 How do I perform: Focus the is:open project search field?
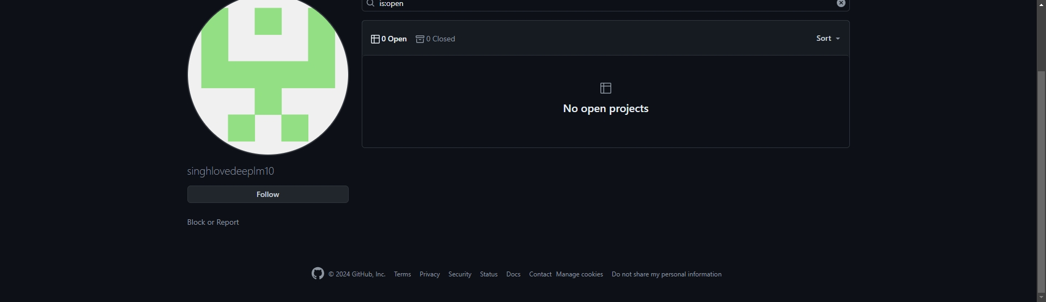605,4
